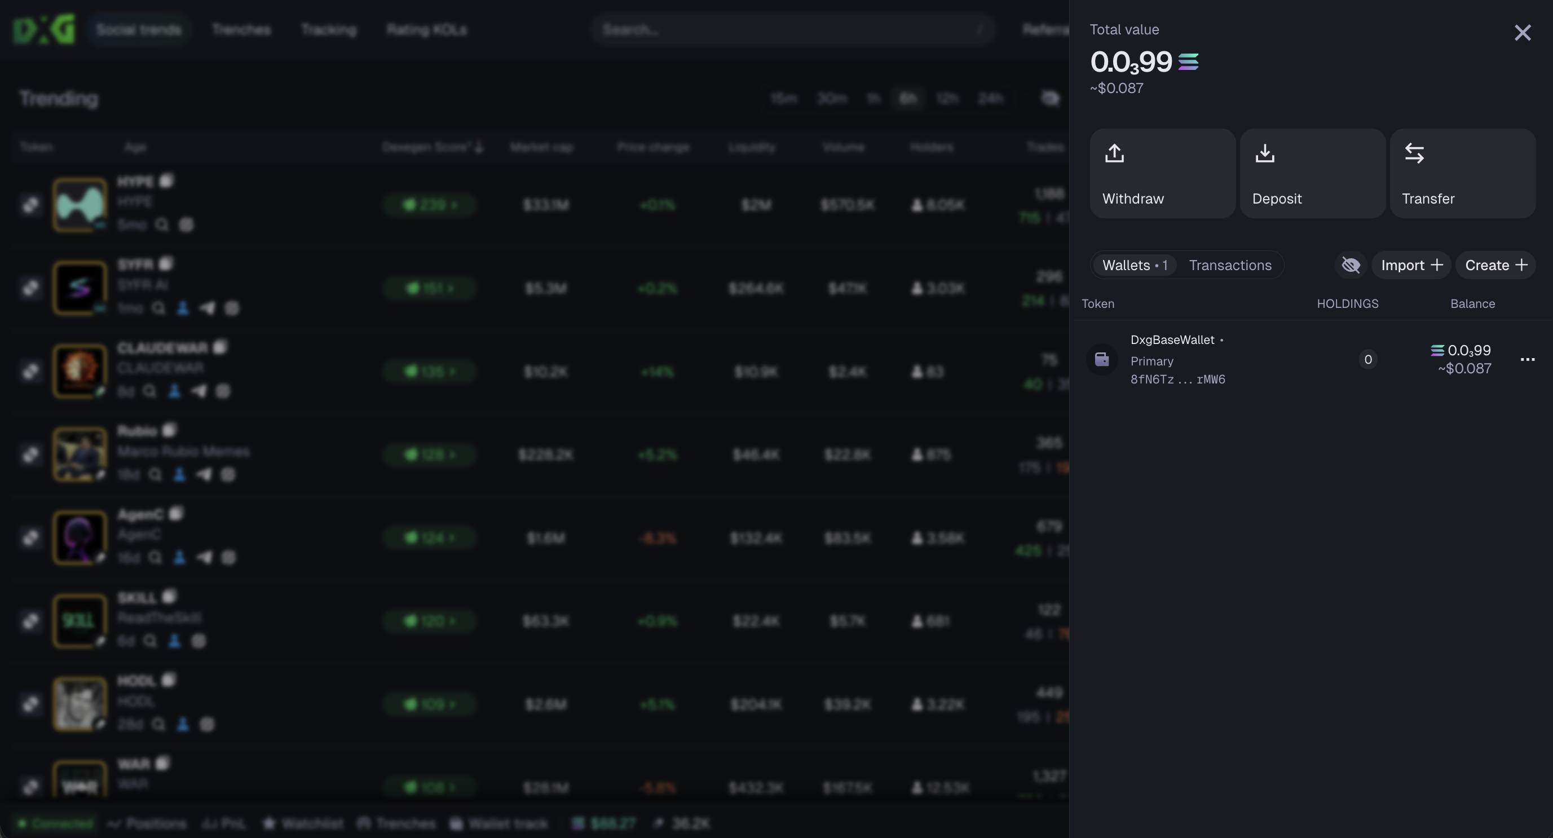The image size is (1553, 838).
Task: Switch to the Transactions tab
Action: tap(1230, 265)
